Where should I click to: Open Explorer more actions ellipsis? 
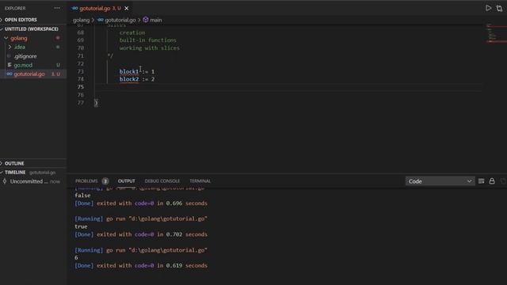click(57, 8)
